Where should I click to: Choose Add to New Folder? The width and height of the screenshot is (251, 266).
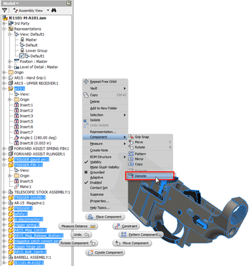coord(105,108)
